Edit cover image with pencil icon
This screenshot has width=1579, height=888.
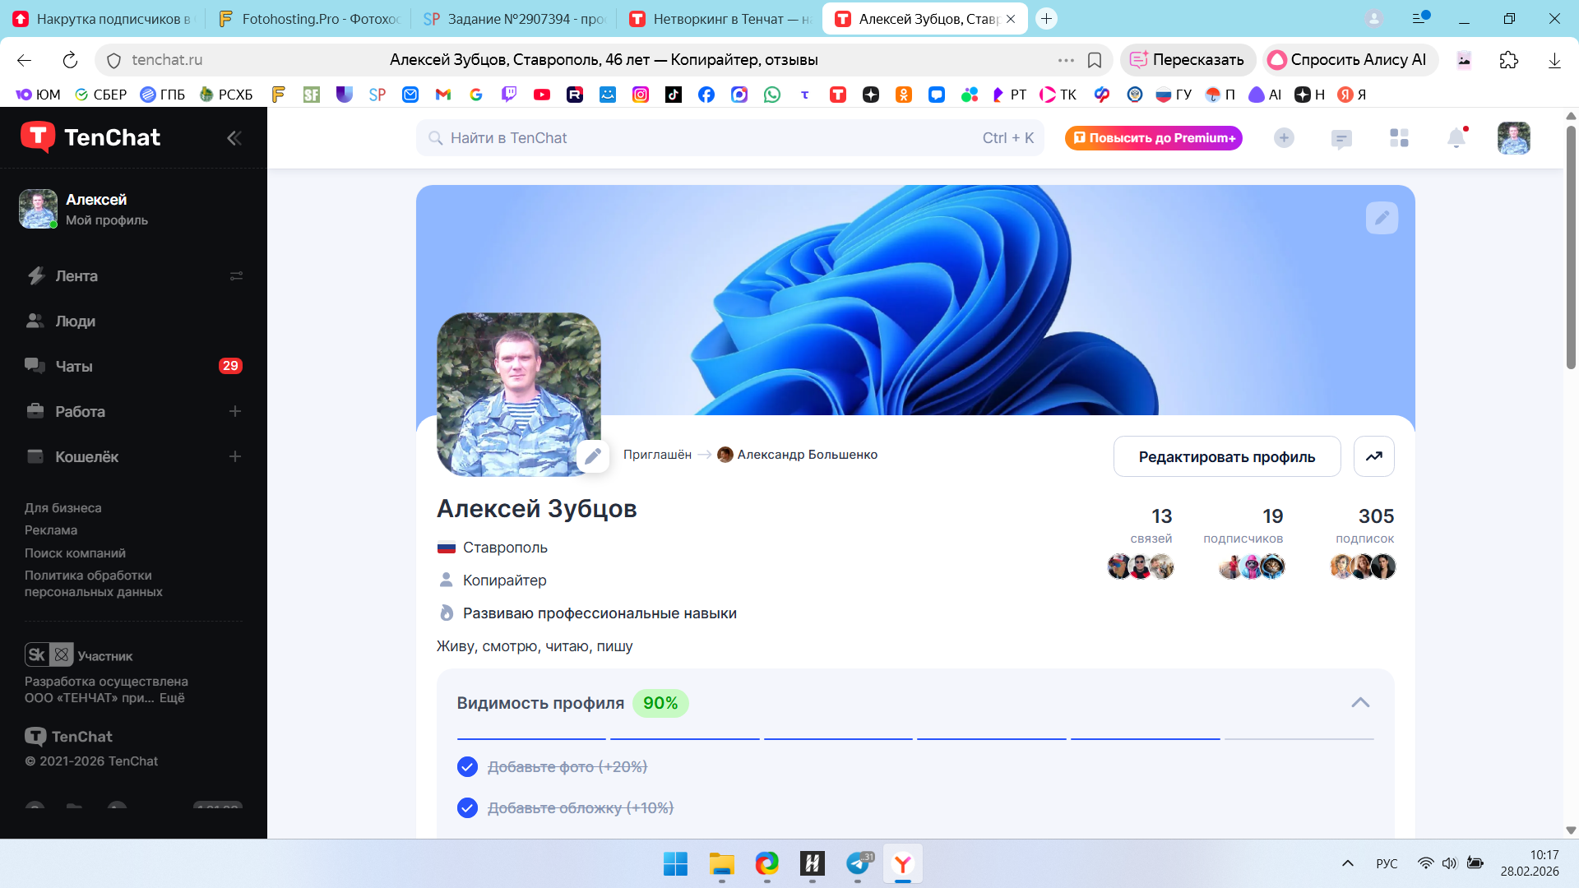[x=1382, y=218]
